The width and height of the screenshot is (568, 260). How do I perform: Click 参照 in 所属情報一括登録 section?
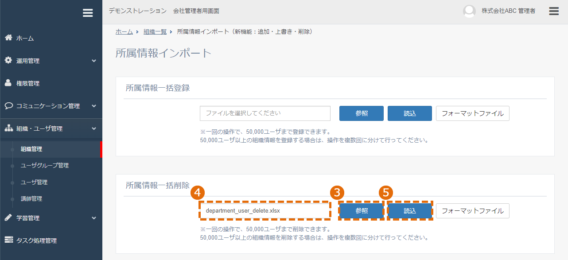click(362, 113)
